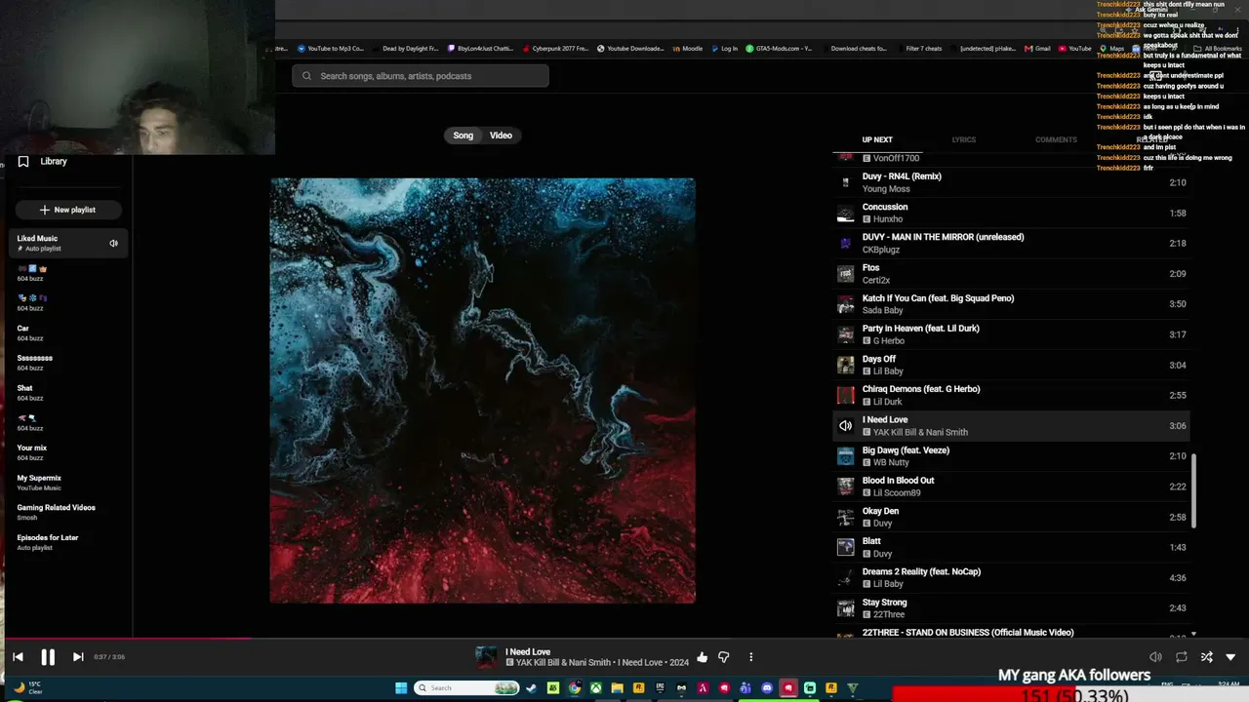
Task: Collapse the player page with down arrow
Action: point(1230,657)
